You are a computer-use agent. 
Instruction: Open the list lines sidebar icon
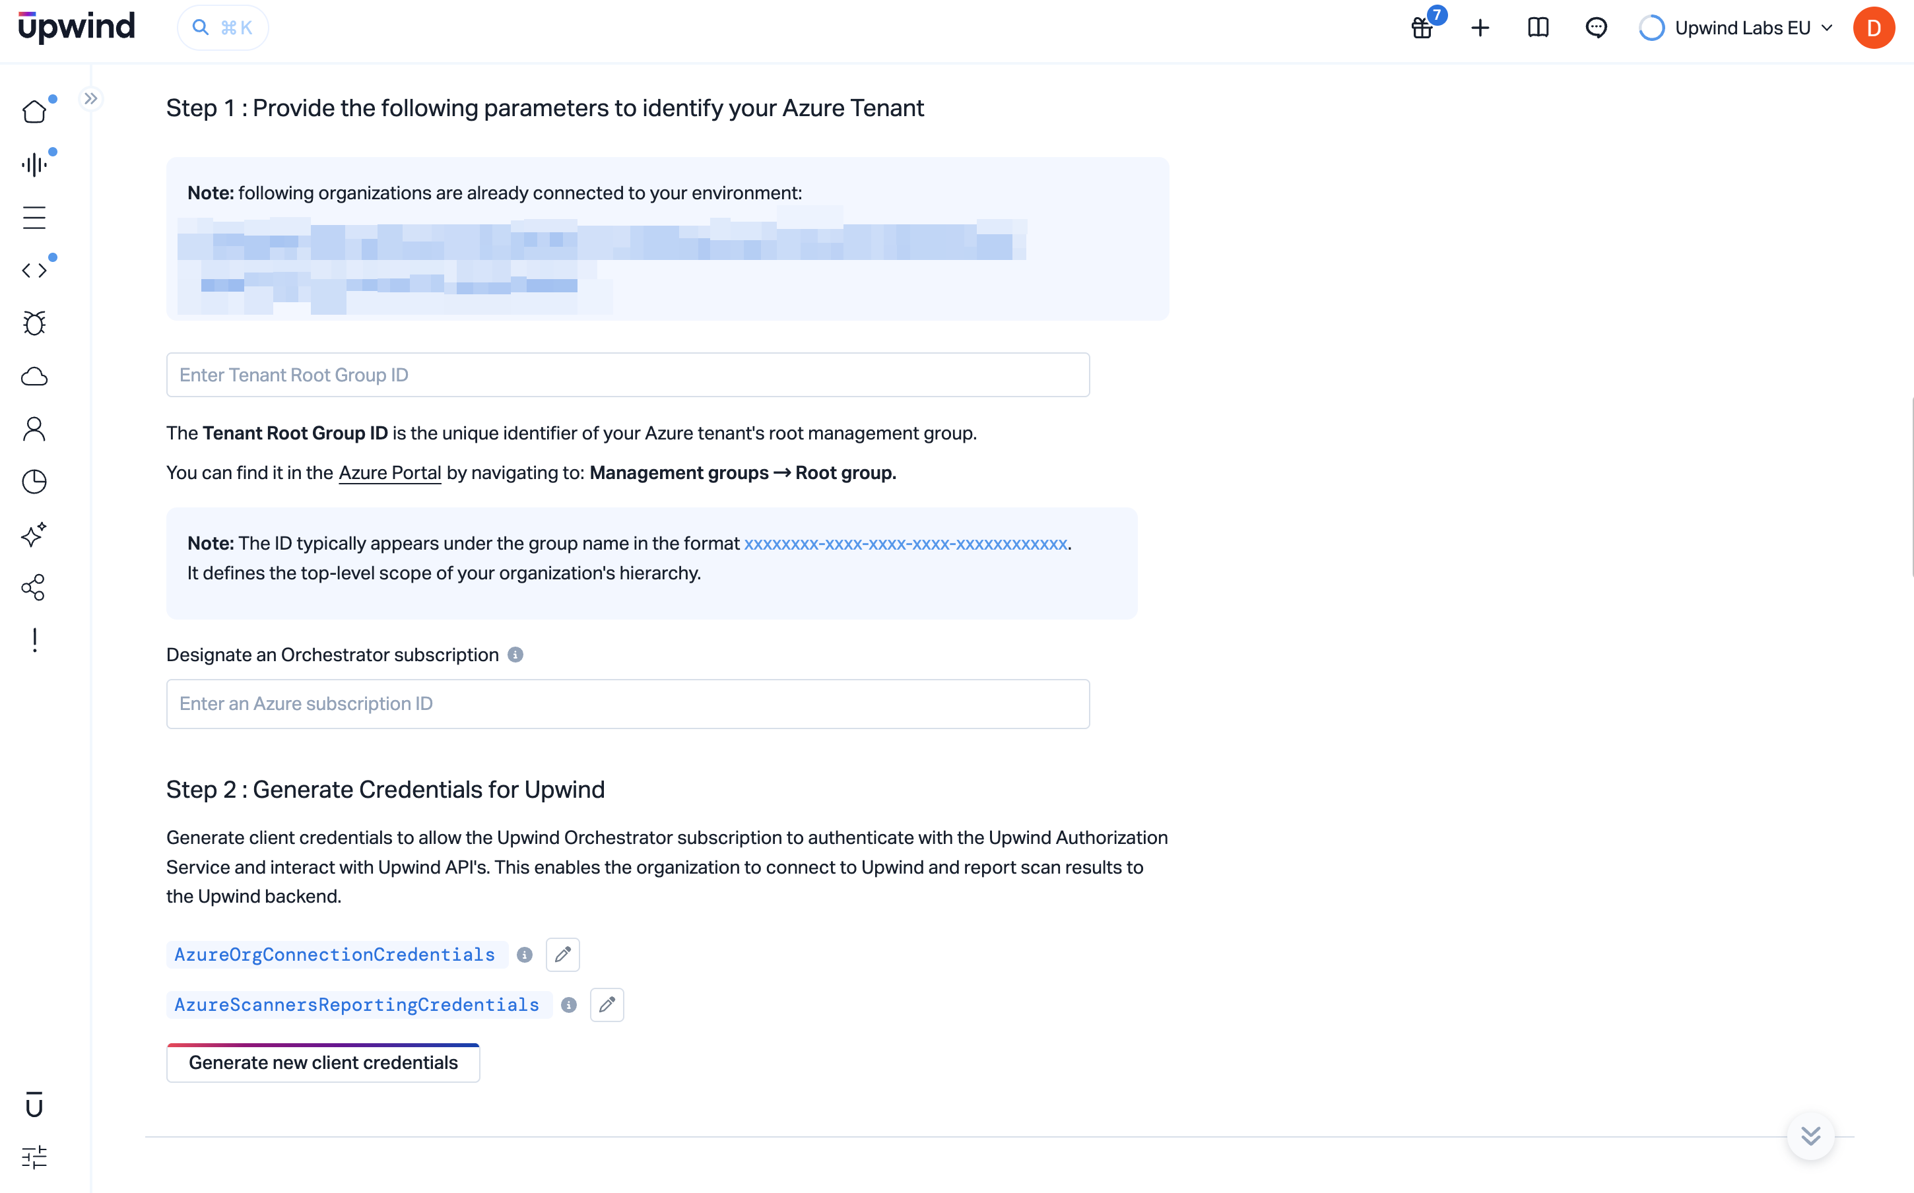[34, 218]
